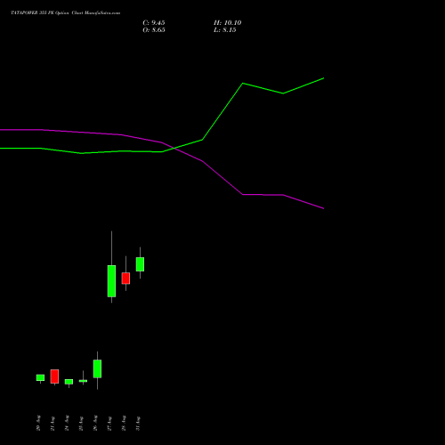Click the 28 Aug date label
The width and height of the screenshot is (445, 445).
(124, 423)
